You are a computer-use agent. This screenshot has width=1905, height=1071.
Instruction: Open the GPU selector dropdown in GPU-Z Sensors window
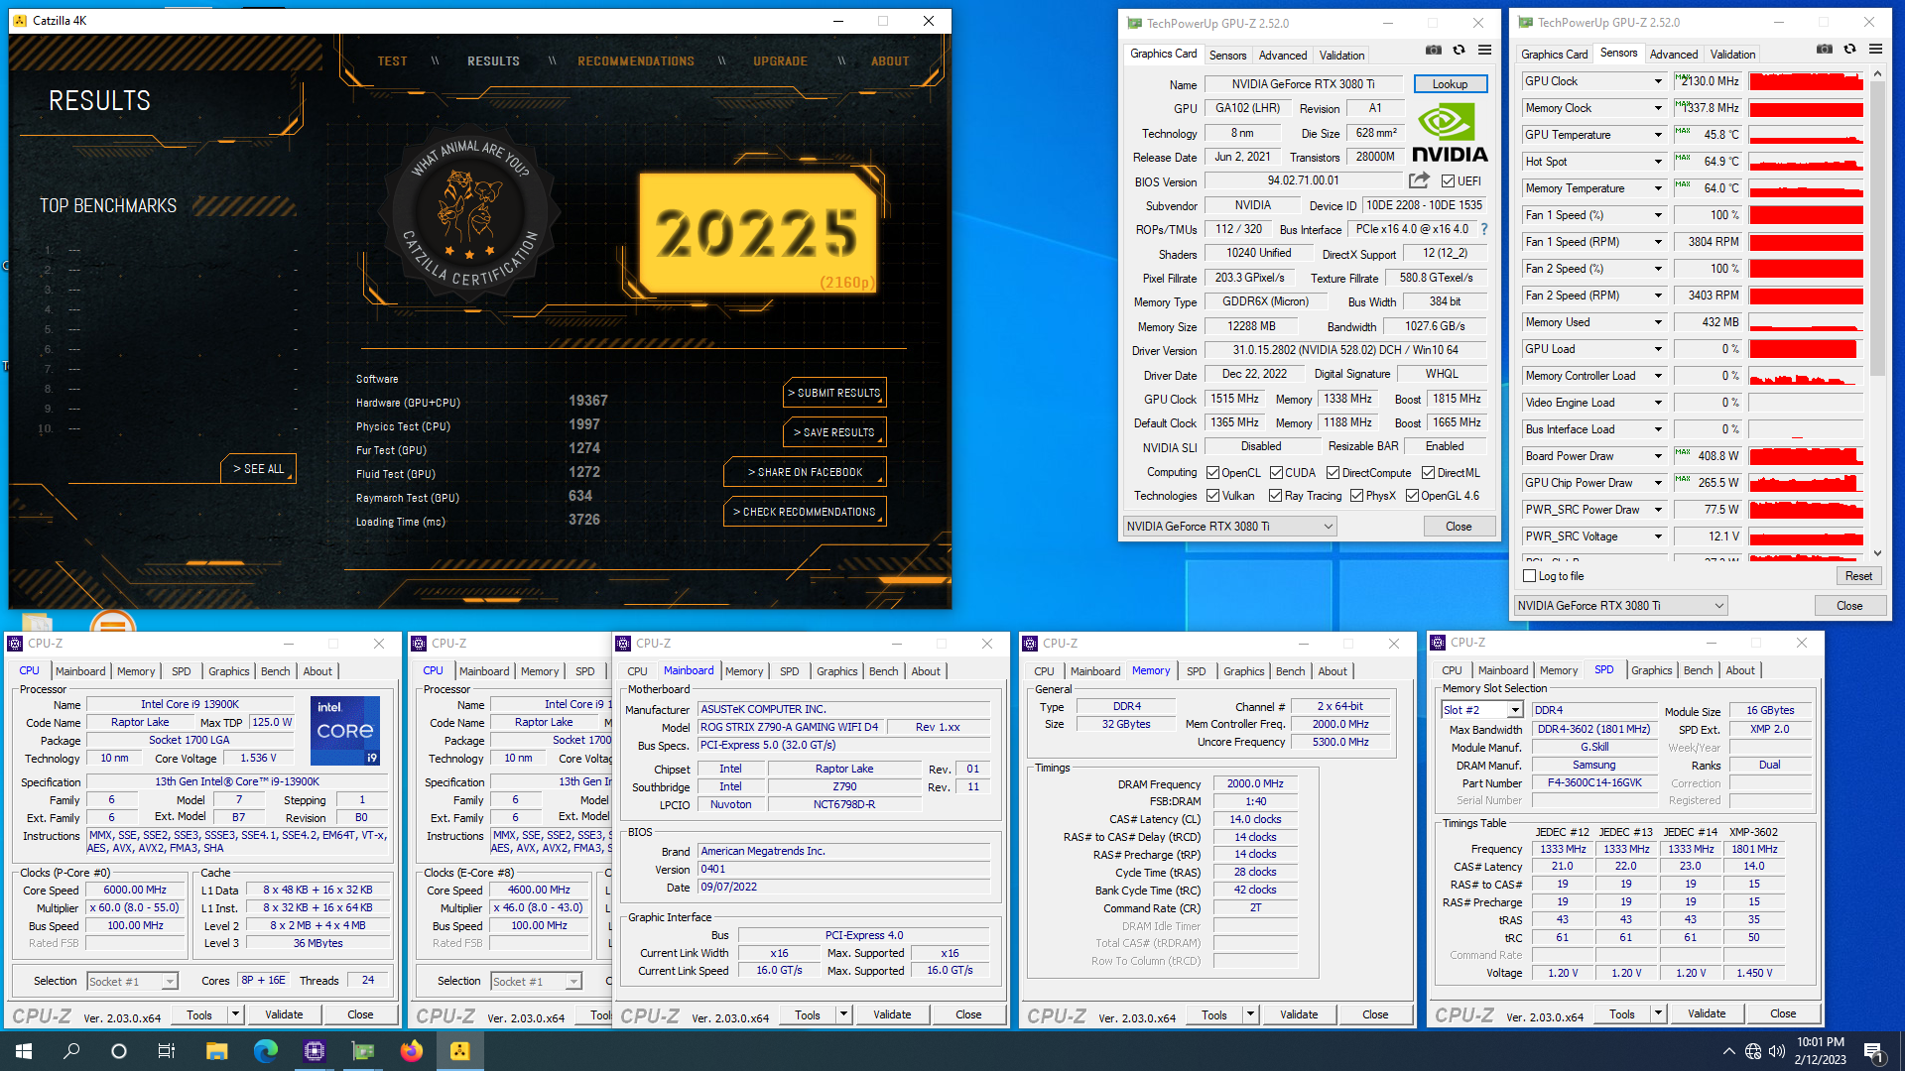(1620, 606)
